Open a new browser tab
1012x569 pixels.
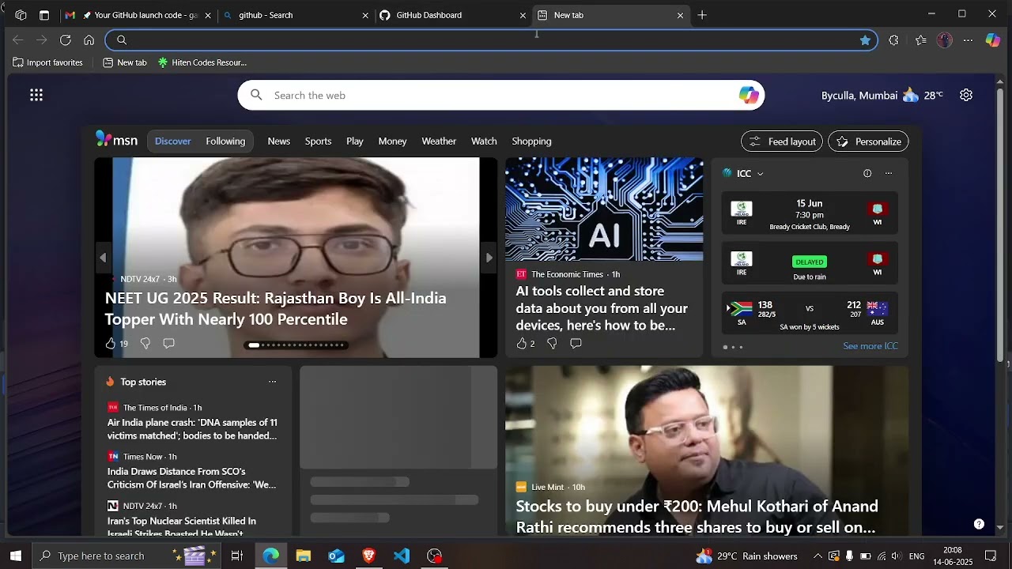tap(702, 15)
